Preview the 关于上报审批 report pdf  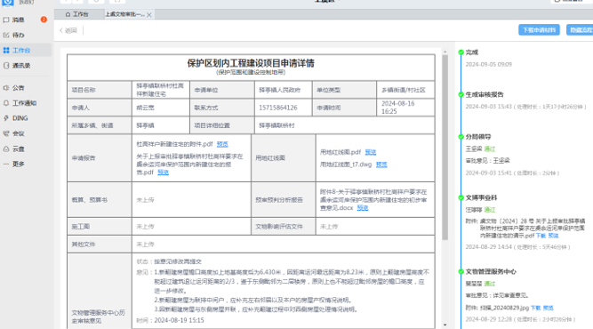[163, 173]
